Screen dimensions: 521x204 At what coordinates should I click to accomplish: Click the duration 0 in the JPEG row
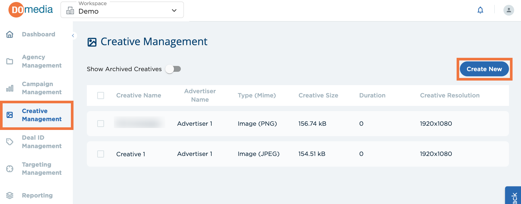pyautogui.click(x=361, y=154)
